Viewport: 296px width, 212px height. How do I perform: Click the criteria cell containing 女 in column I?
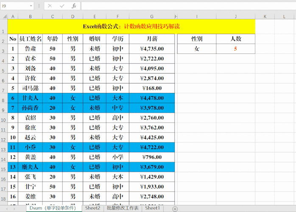click(197, 49)
